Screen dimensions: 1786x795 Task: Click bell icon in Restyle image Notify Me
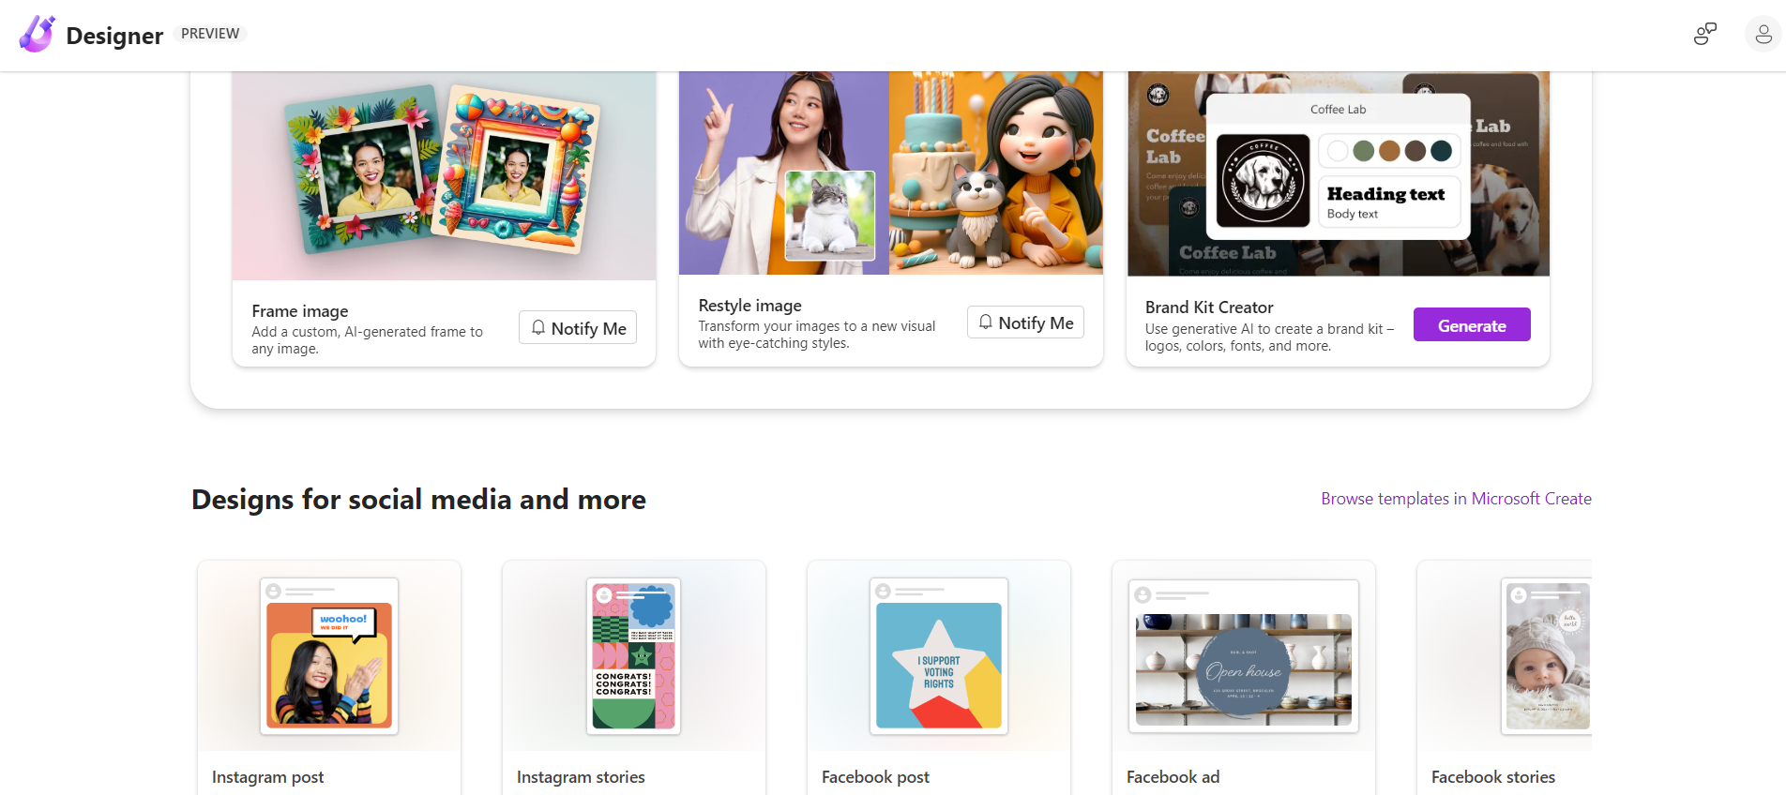pyautogui.click(x=986, y=322)
